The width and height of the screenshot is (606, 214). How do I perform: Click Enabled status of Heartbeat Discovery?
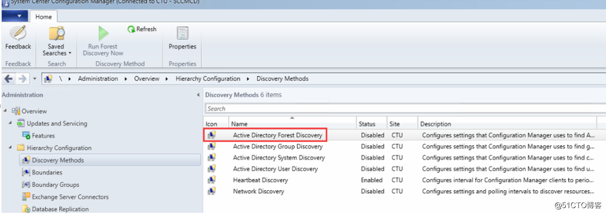[x=372, y=180]
